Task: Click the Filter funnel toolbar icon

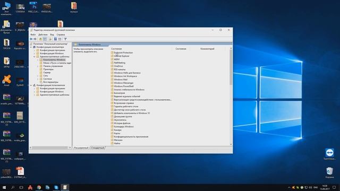Action: pyautogui.click(x=65, y=39)
